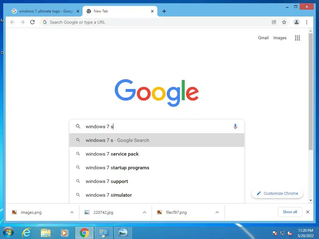The image size is (319, 239).
Task: Open the Control Panel taskbar item
Action: [x=103, y=233]
